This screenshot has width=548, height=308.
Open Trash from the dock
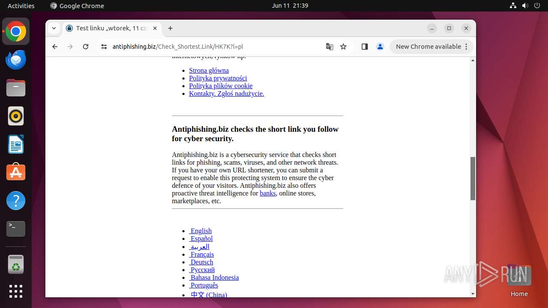point(16,264)
